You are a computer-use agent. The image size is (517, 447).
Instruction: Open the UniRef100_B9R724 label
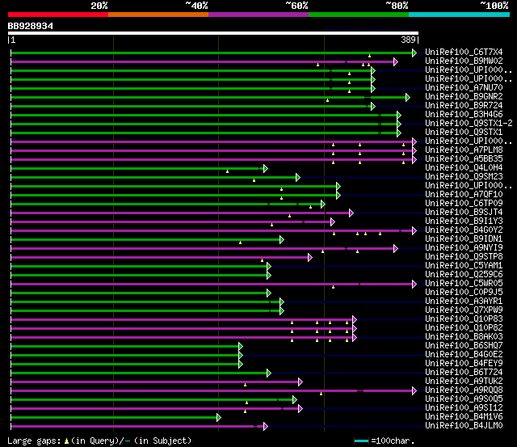tap(464, 106)
